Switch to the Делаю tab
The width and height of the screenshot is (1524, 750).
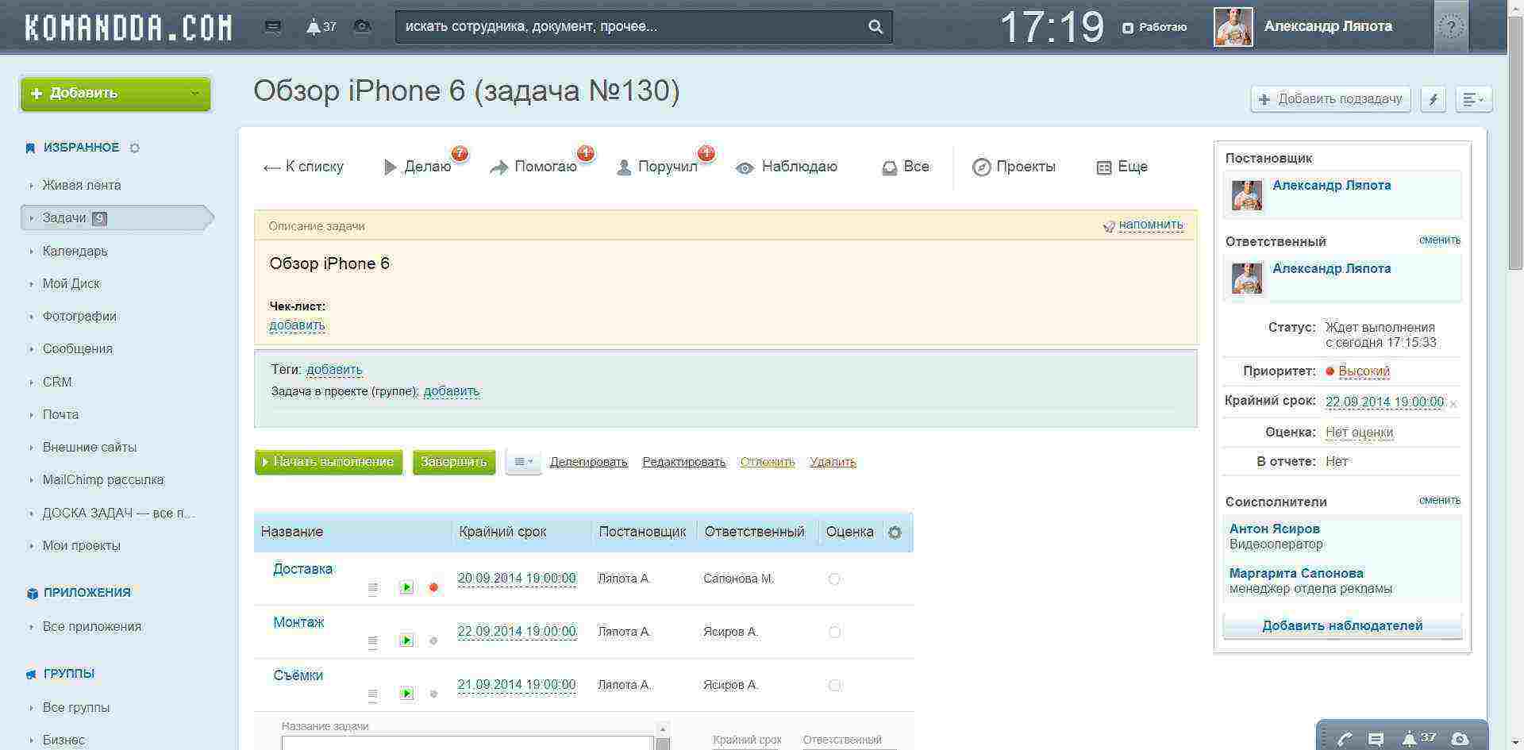(418, 167)
